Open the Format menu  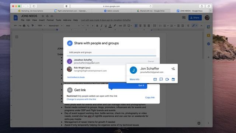(x=50, y=20)
